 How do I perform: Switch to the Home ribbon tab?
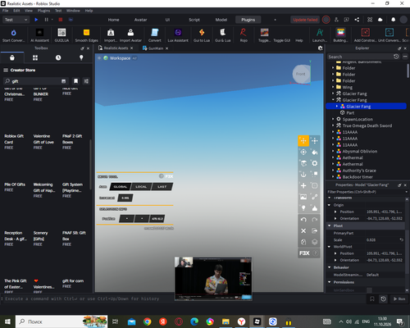(113, 20)
